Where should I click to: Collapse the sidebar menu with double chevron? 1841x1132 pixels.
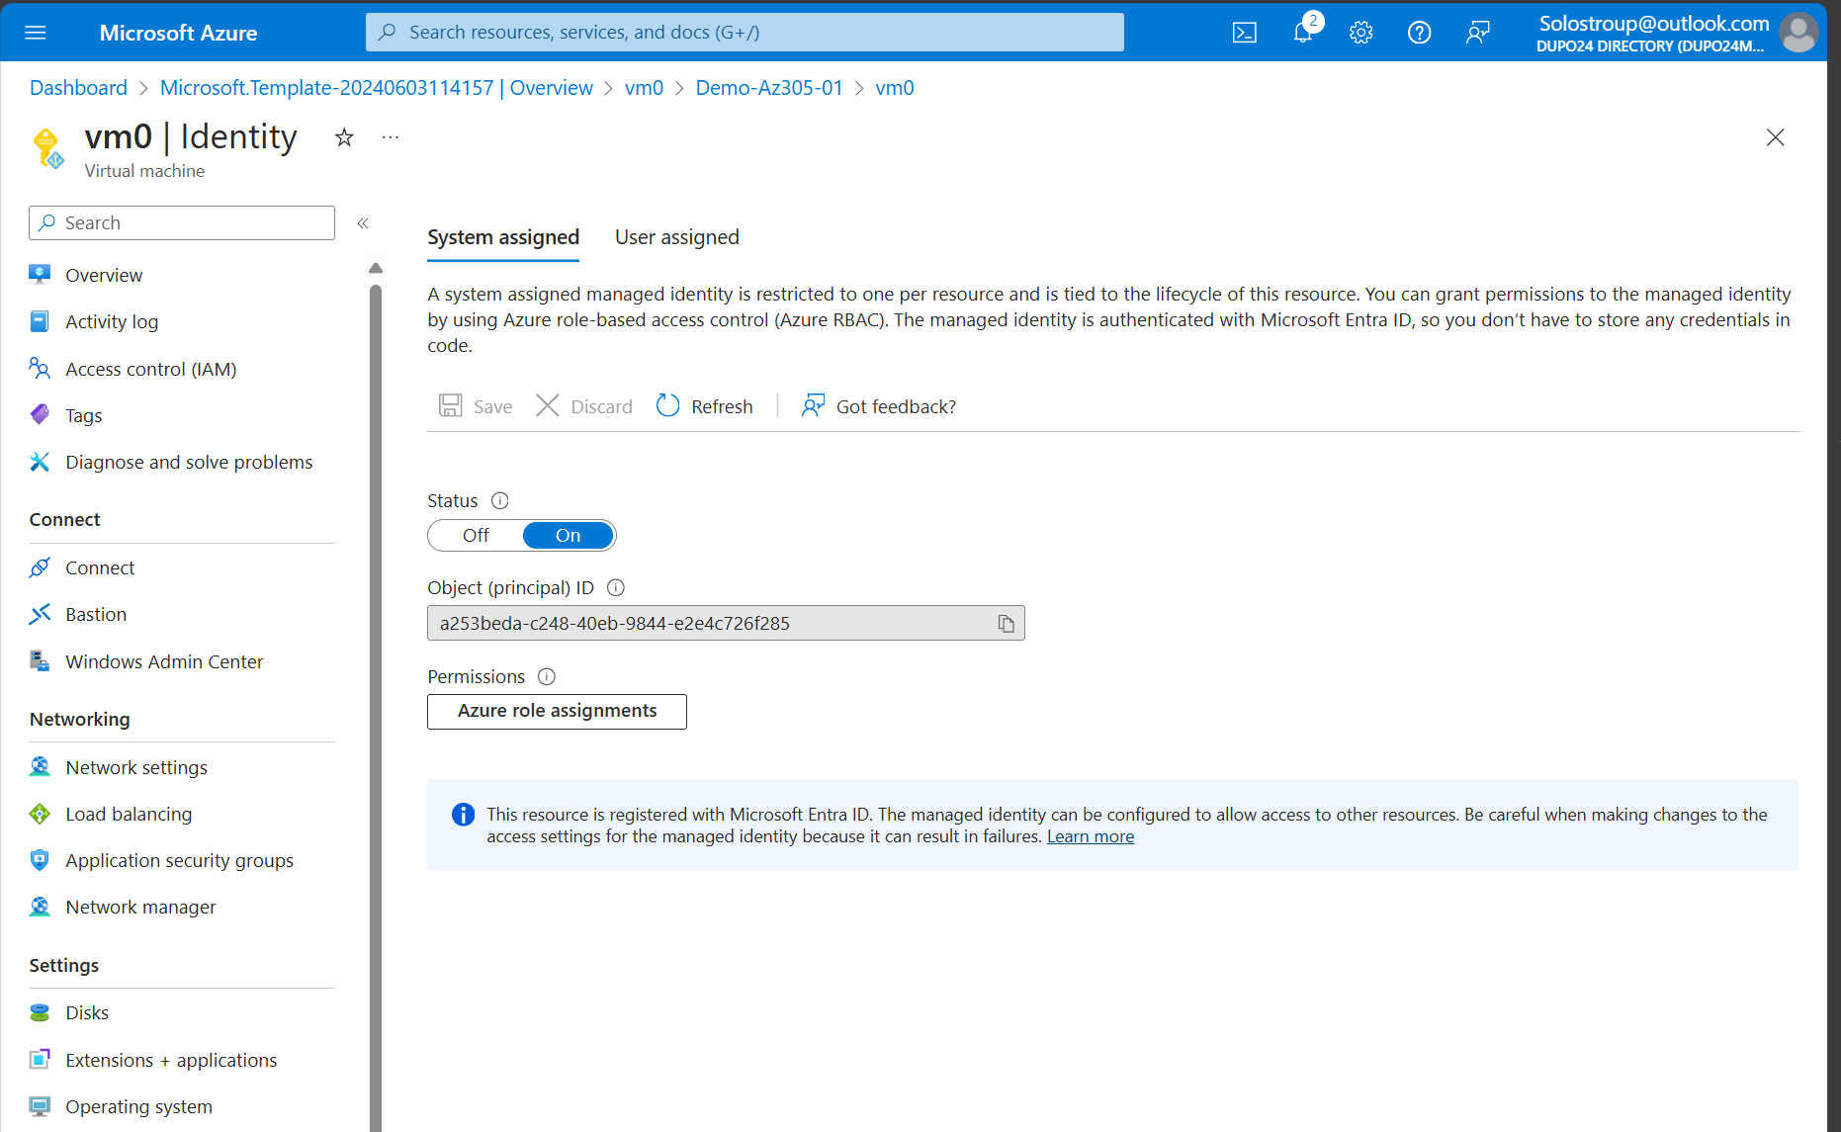(x=363, y=223)
